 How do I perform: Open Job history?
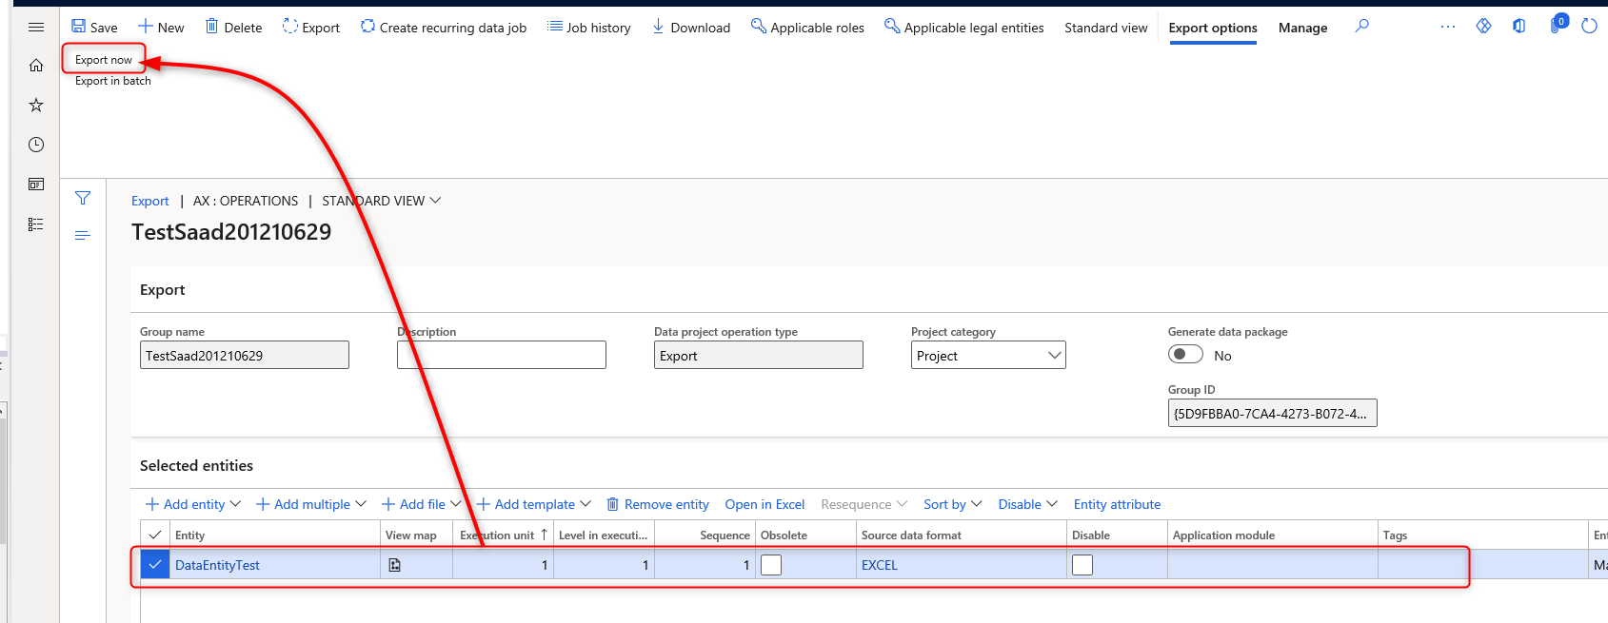coord(589,28)
